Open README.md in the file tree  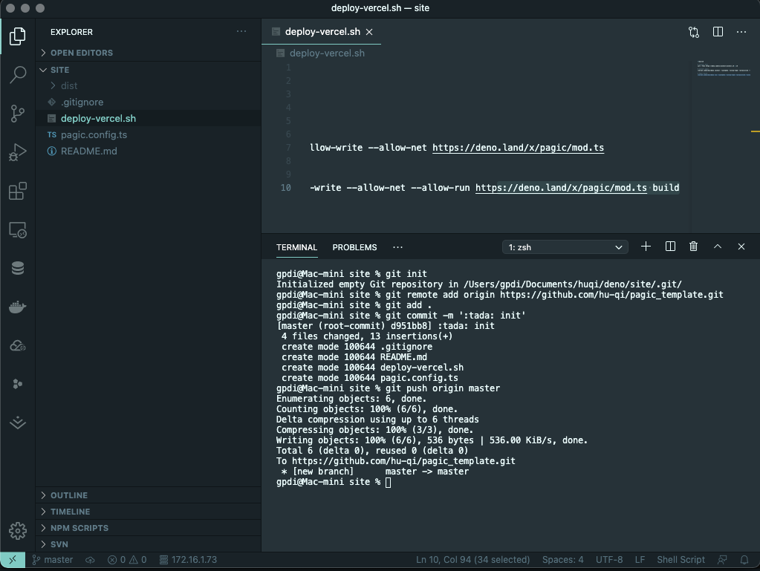click(149, 151)
